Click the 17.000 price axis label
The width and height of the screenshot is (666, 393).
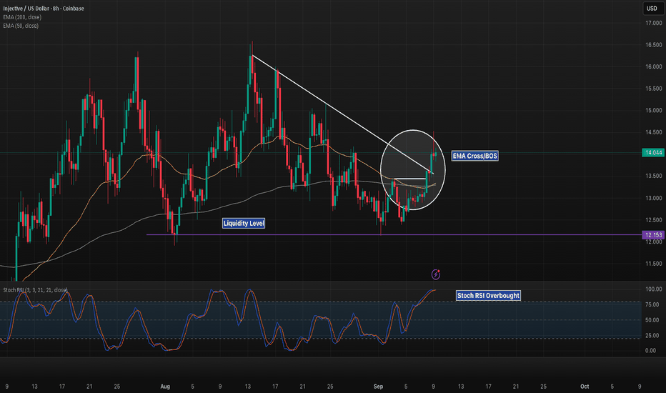pos(652,24)
